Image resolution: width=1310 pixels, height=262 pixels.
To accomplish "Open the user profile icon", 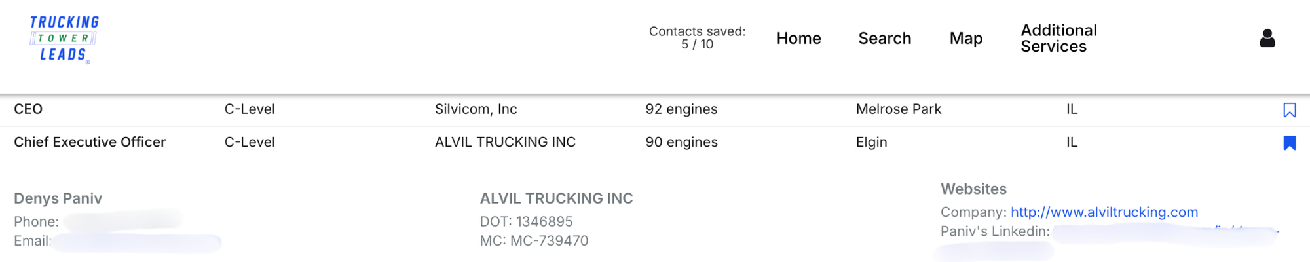I will tap(1267, 39).
